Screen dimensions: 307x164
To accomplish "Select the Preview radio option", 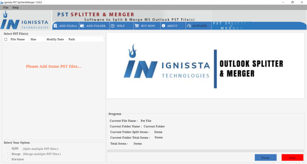I will point(9,159).
